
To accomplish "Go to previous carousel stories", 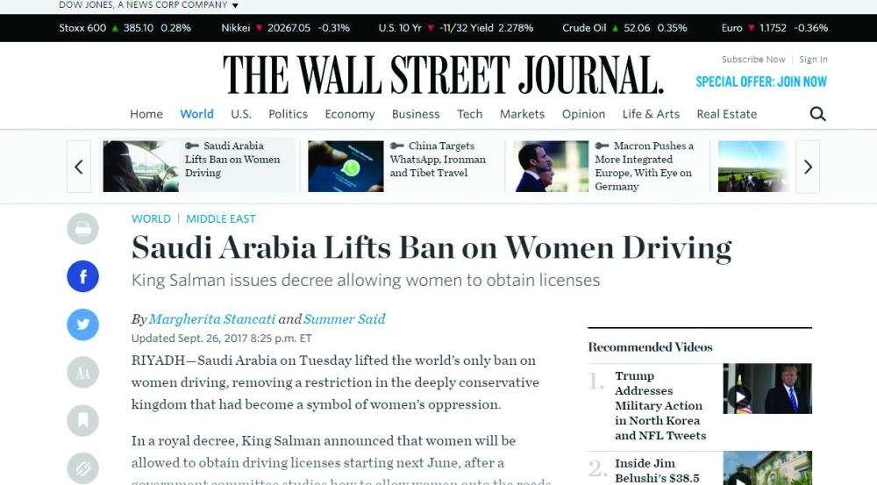I will point(79,167).
